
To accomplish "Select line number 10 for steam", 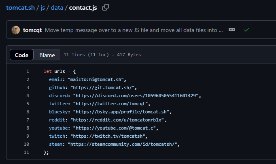I will point(28,144).
